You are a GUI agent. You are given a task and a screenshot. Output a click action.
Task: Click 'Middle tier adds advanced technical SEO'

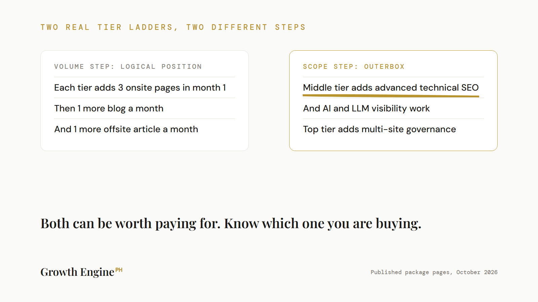click(391, 88)
